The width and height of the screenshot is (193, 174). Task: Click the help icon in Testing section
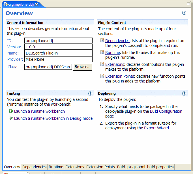(90, 93)
